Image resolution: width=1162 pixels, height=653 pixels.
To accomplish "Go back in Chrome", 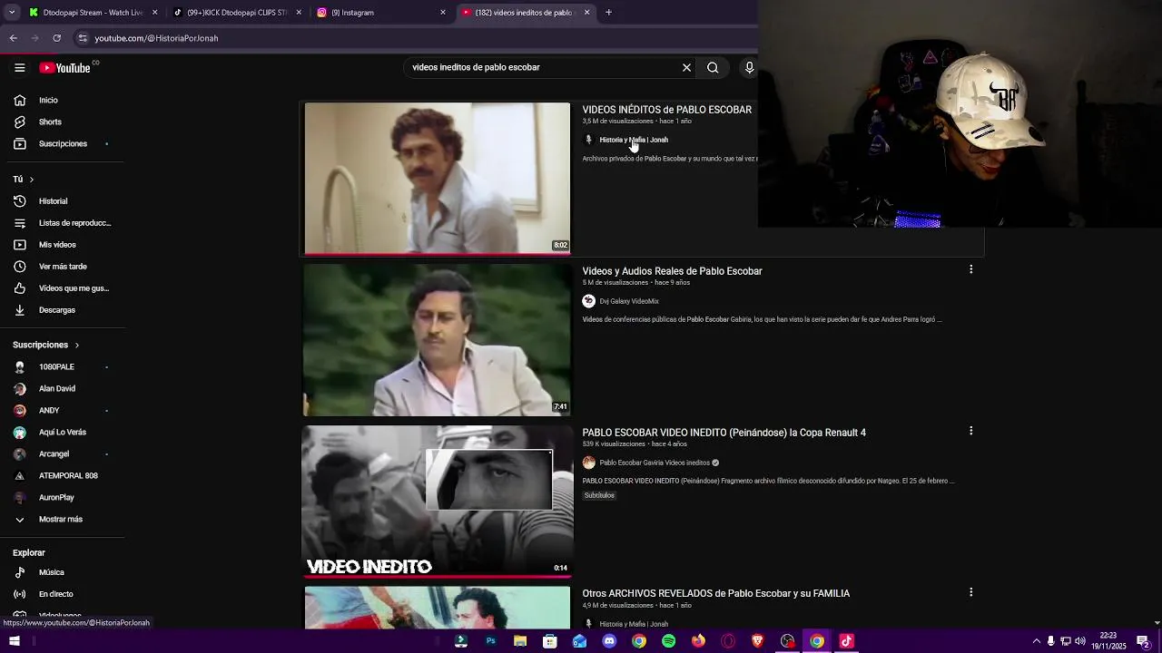I will (13, 38).
